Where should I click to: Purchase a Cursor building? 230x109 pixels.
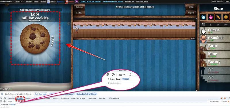pos(215,31)
